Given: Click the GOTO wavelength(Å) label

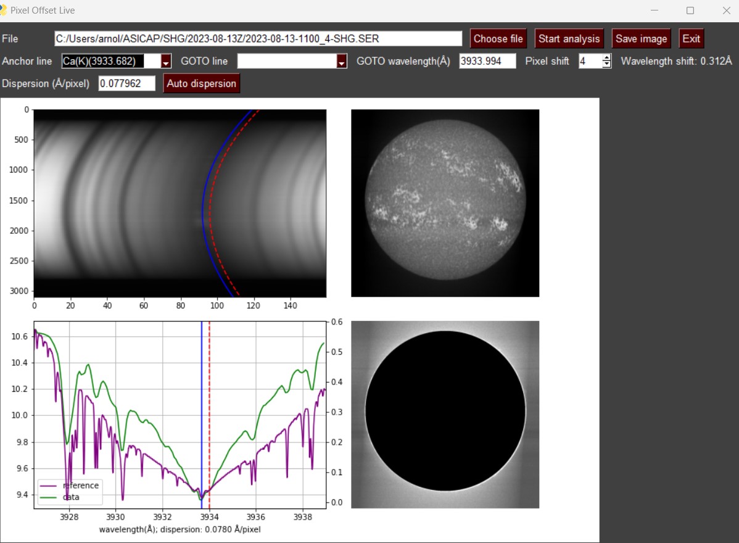Looking at the screenshot, I should (403, 61).
